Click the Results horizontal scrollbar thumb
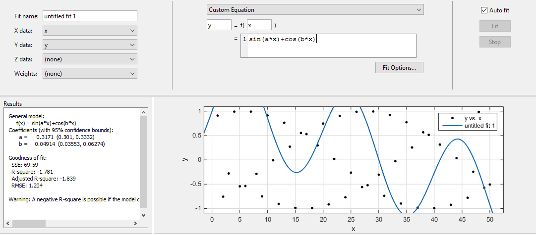This screenshot has width=536, height=235. point(29,224)
